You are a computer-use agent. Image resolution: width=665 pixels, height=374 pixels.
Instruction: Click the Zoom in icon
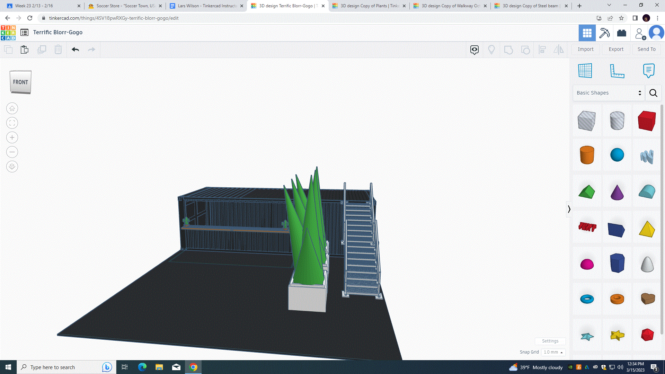tap(12, 138)
